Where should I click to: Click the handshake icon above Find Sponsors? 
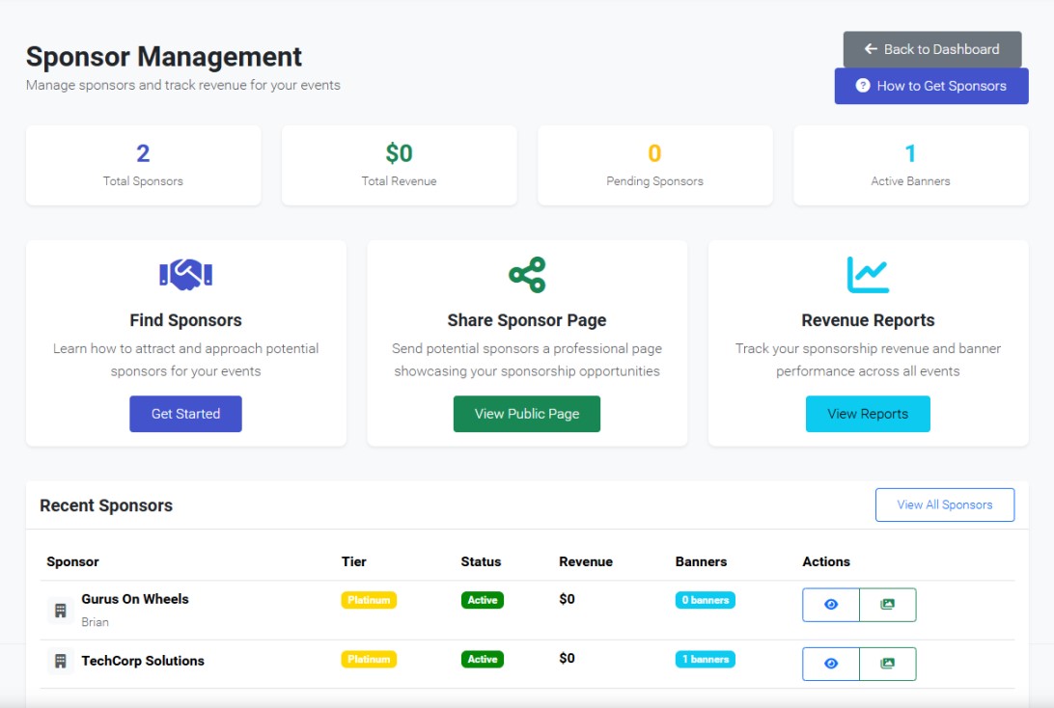click(184, 275)
